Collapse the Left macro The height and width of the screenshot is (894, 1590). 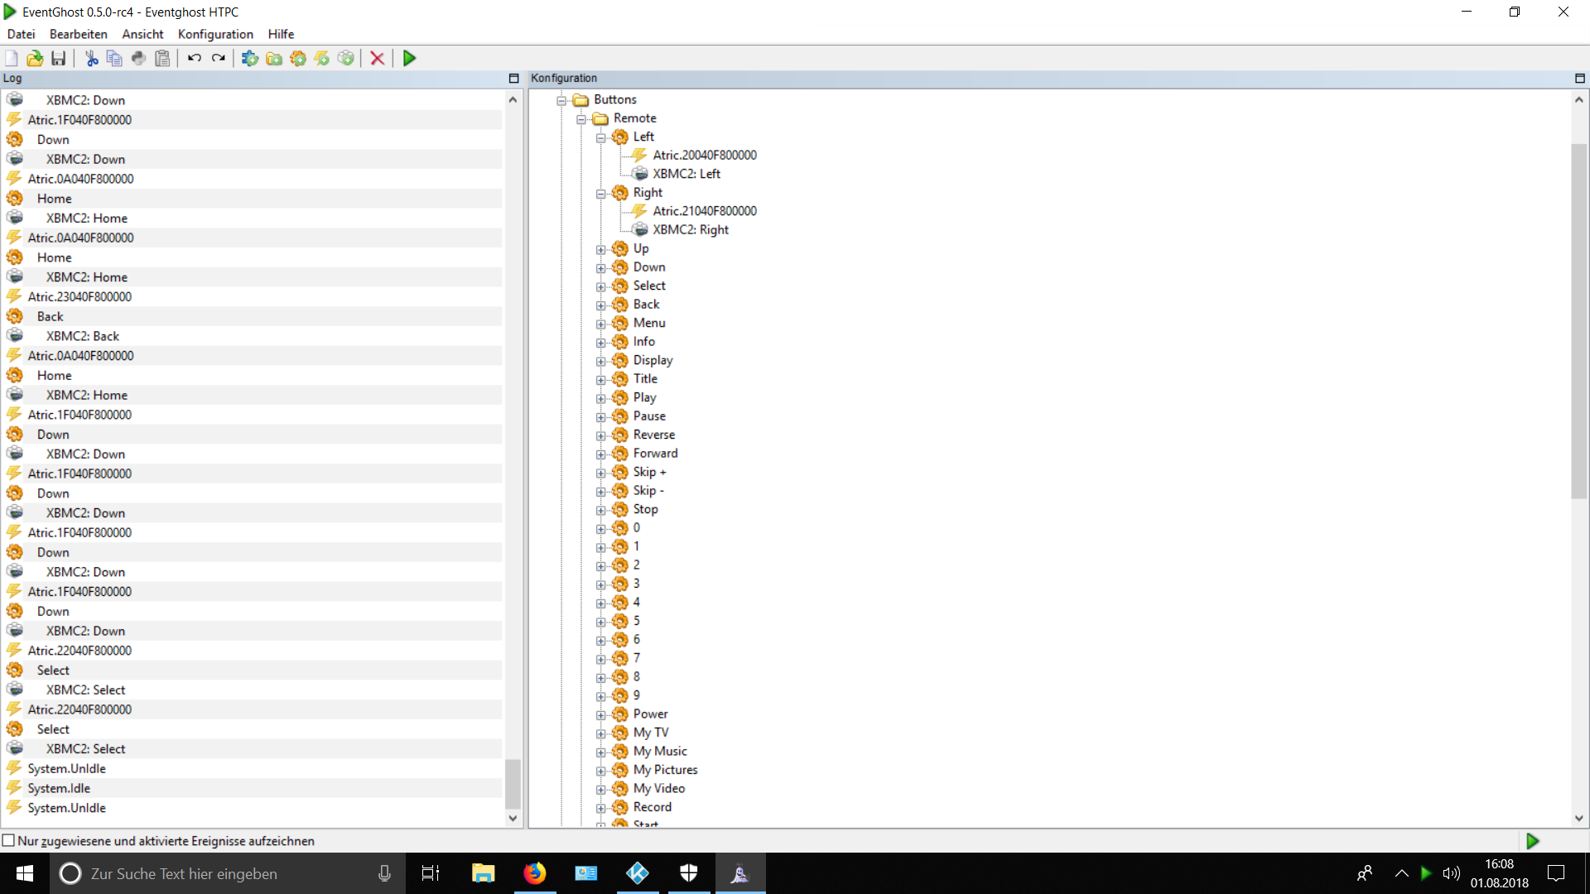601,137
